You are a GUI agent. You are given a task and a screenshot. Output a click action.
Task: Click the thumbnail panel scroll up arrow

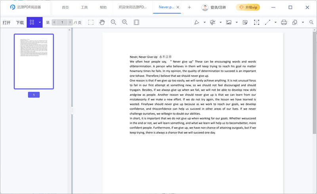[x=69, y=30]
